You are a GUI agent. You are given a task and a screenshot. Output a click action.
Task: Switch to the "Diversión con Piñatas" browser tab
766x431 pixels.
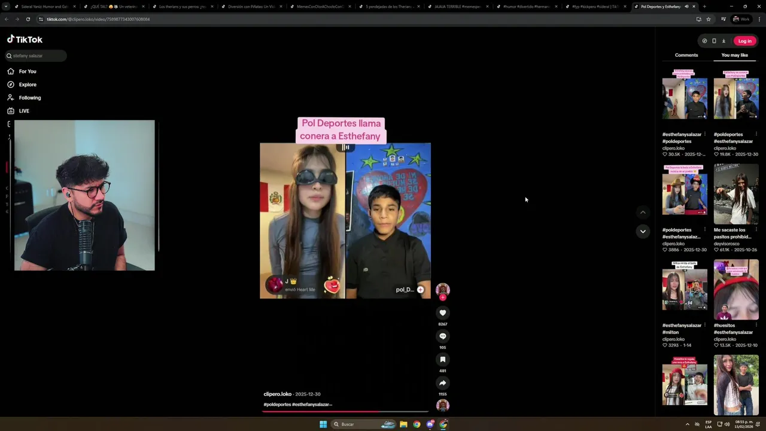click(250, 7)
